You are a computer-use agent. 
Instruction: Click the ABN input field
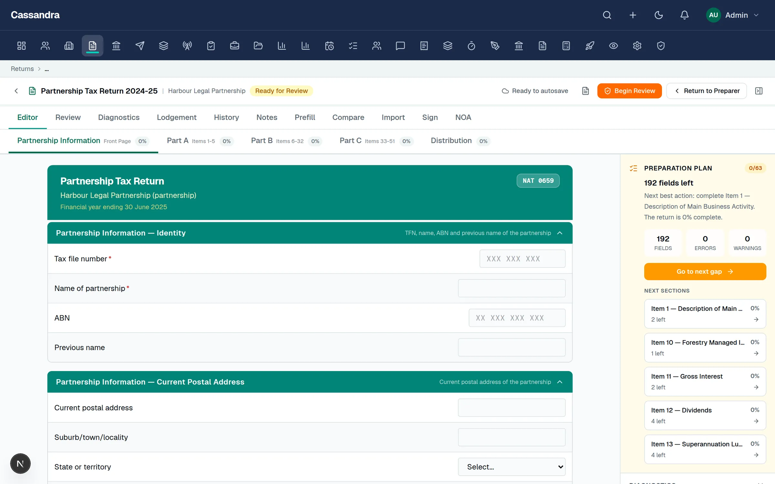coord(517,318)
